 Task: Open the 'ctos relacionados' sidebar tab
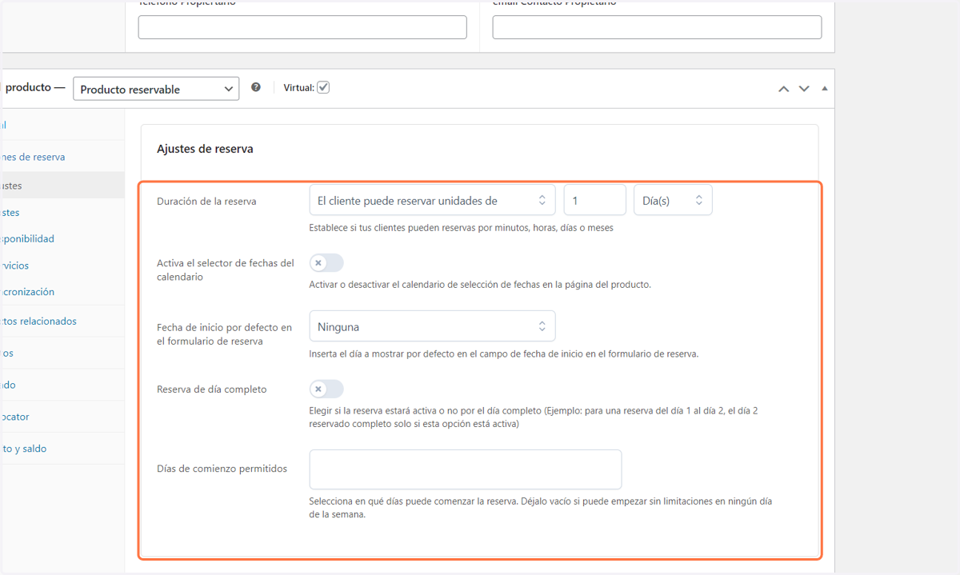pos(38,321)
